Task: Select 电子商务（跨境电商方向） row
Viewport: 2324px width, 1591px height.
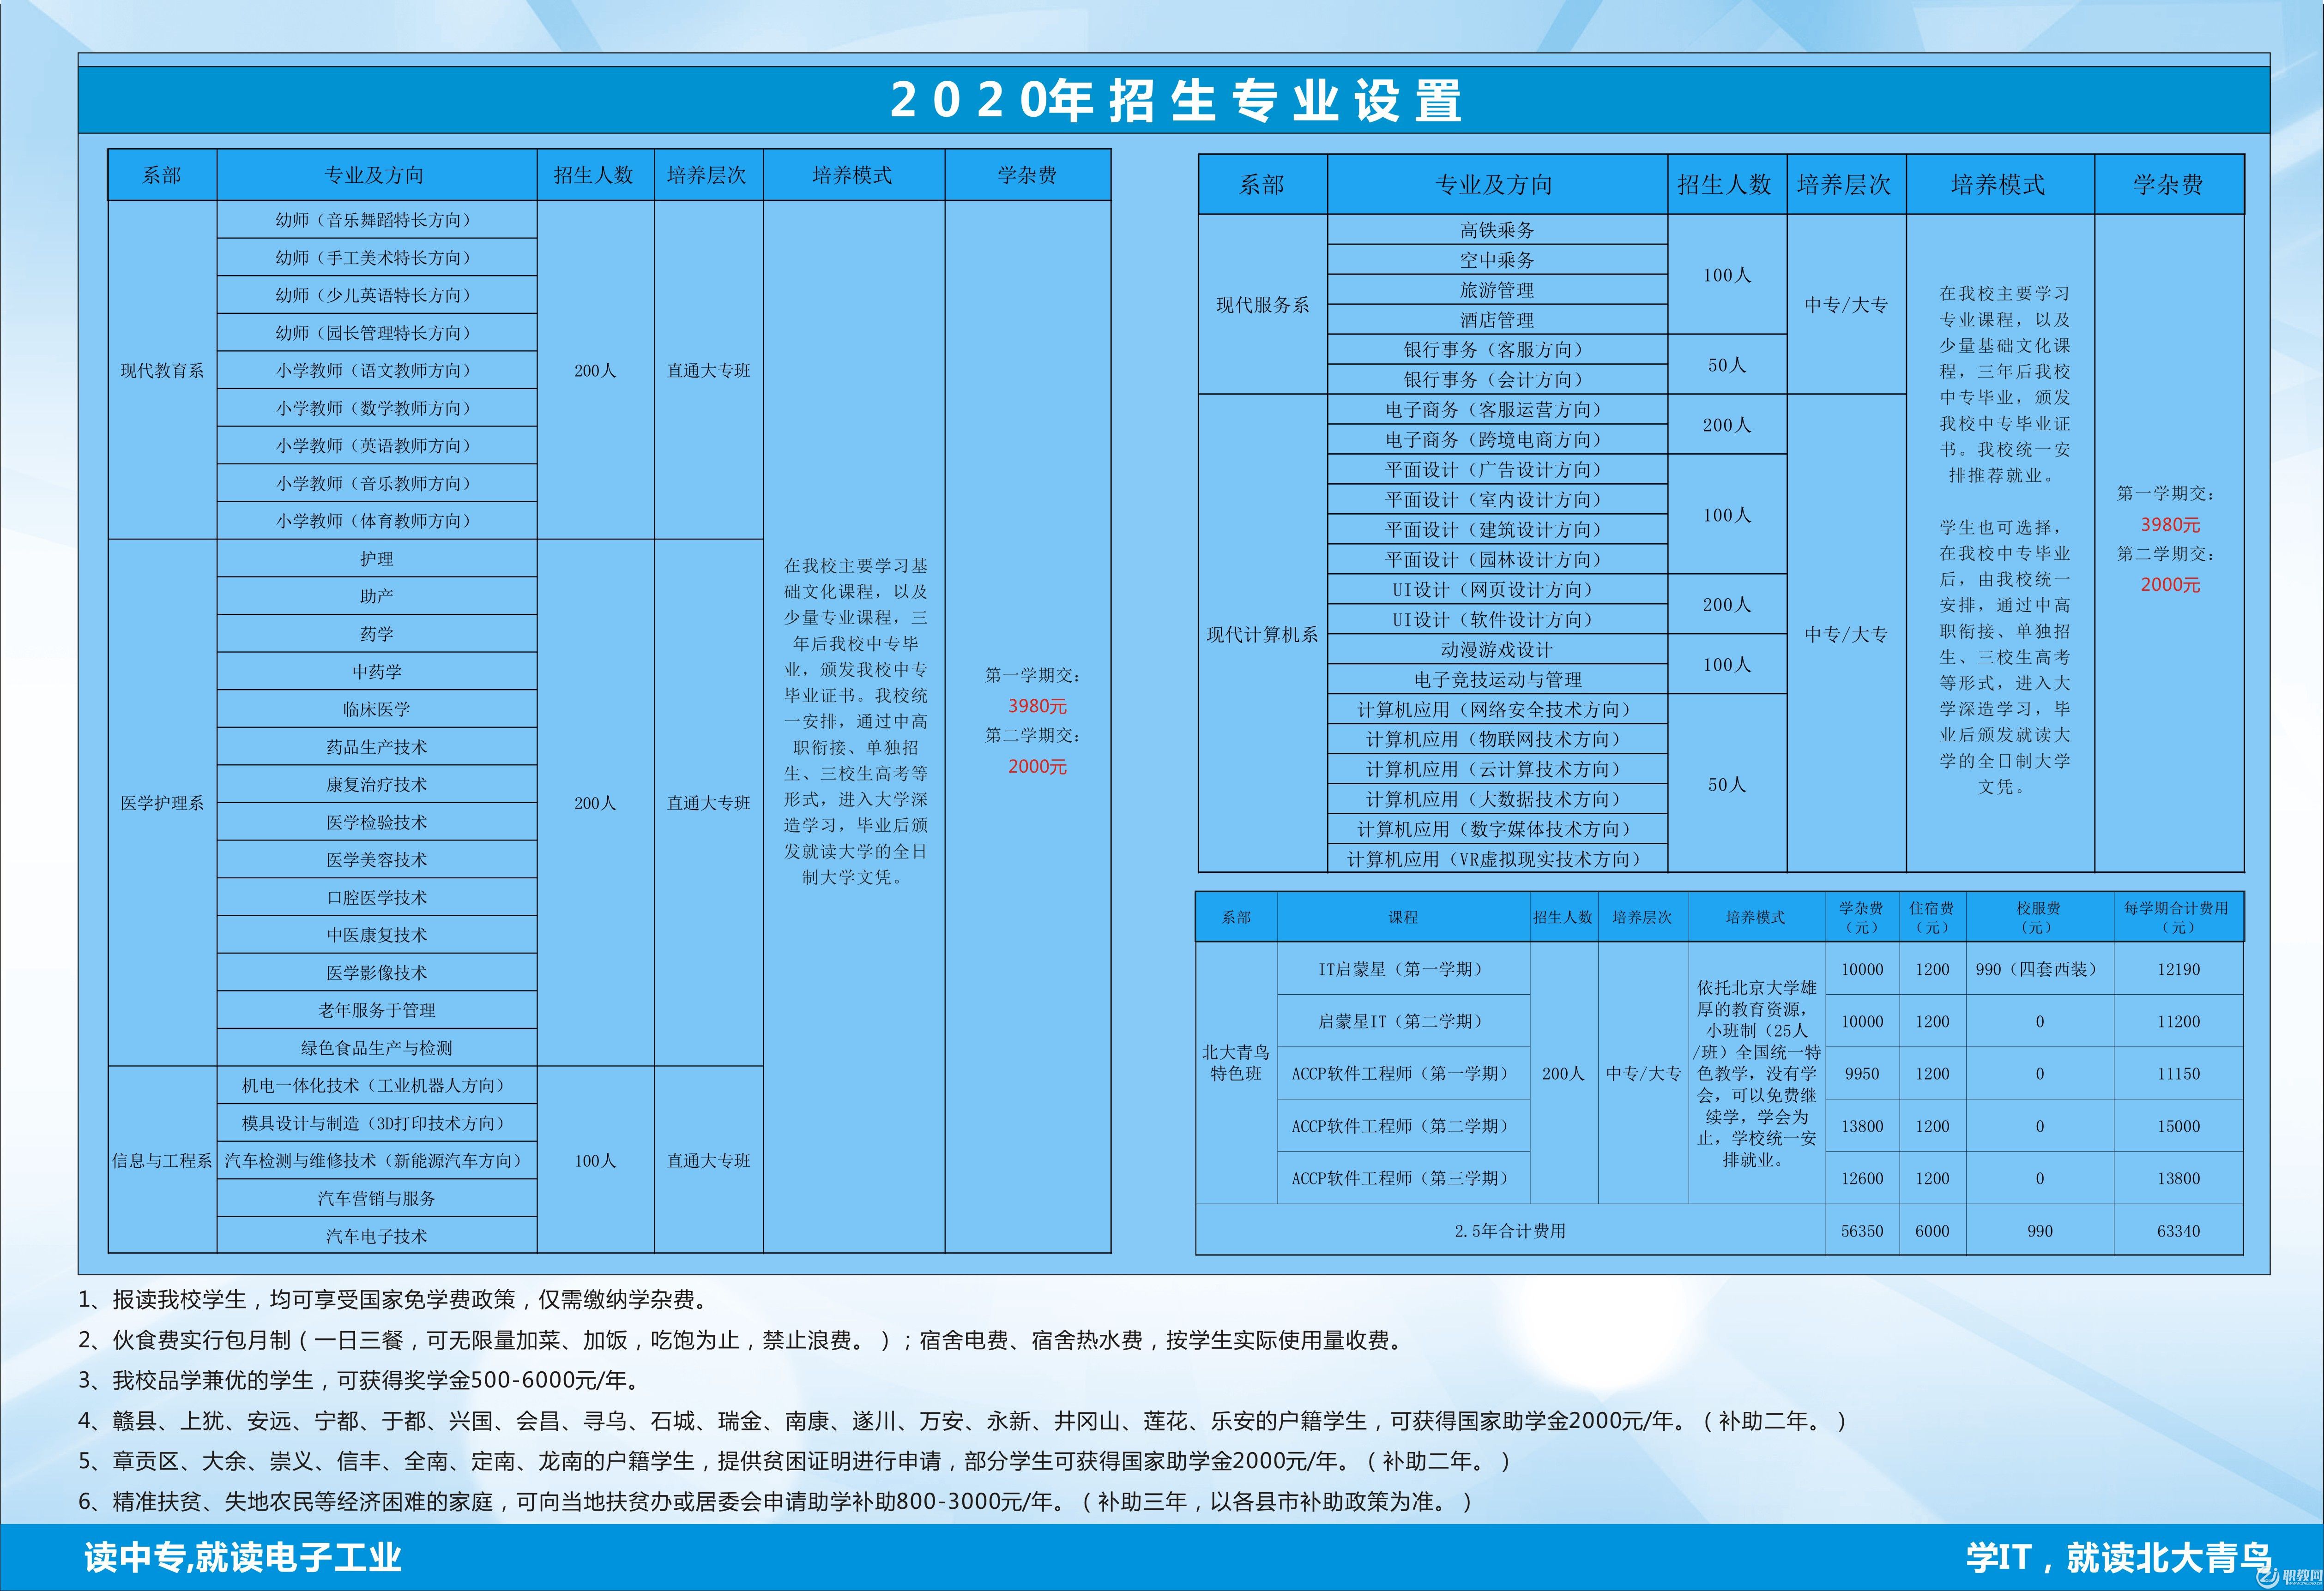Action: (x=1497, y=440)
